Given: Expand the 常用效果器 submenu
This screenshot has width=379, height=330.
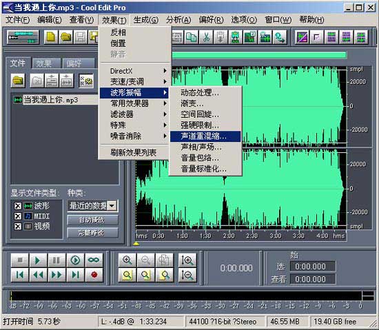Looking at the screenshot, I should [x=134, y=103].
